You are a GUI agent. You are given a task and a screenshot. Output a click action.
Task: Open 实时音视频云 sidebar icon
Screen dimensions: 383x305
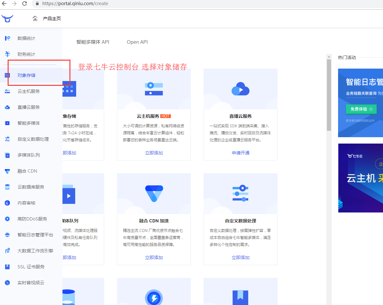[x=7, y=283]
